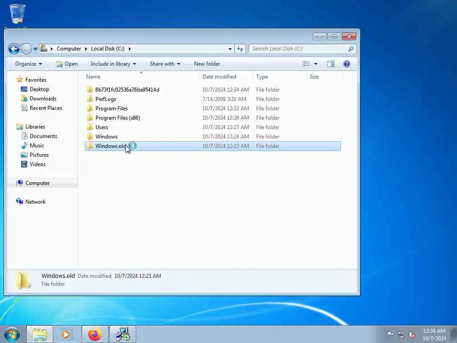Image resolution: width=457 pixels, height=343 pixels.
Task: Sort by Name column header
Action: pos(141,77)
